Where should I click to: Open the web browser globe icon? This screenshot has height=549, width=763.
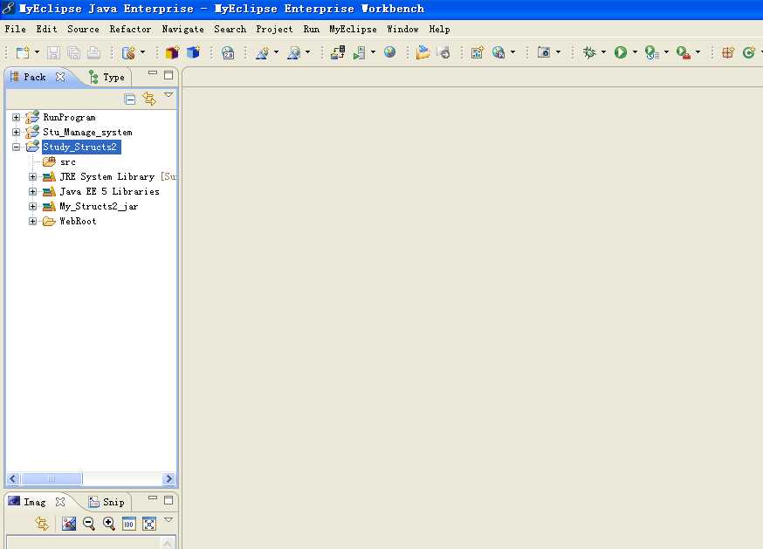coord(389,52)
